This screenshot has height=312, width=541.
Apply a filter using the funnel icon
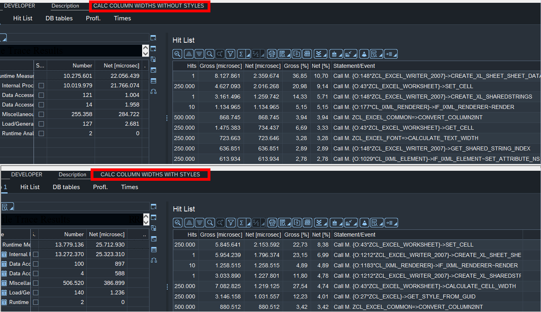click(x=230, y=53)
